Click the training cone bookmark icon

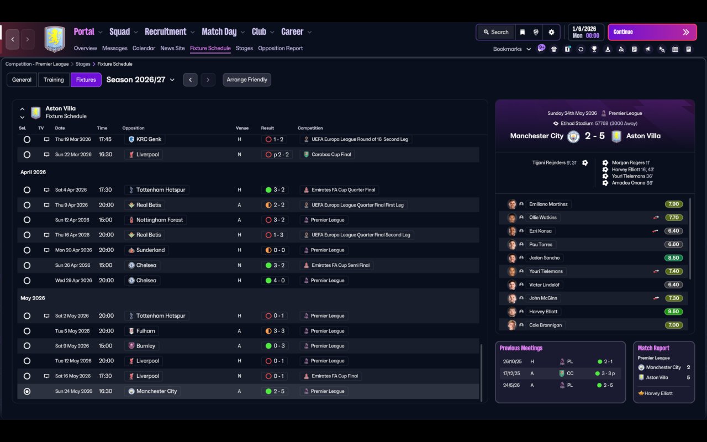pos(608,49)
